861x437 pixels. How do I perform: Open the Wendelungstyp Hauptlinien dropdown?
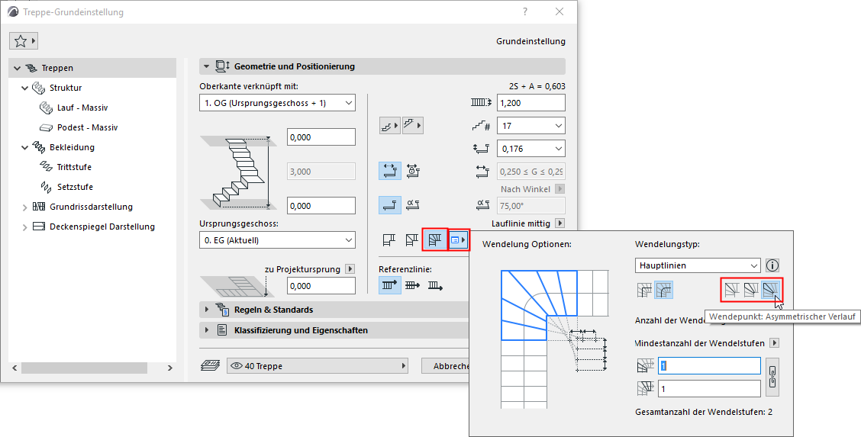click(x=698, y=265)
